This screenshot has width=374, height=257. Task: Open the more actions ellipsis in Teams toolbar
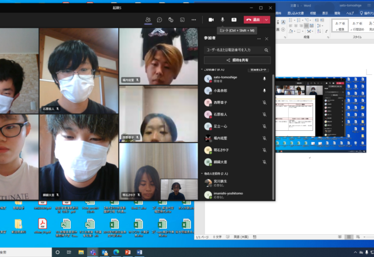(193, 20)
